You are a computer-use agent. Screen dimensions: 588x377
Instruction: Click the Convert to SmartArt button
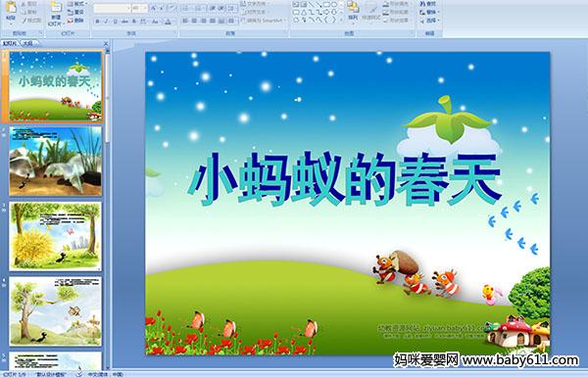coord(265,21)
